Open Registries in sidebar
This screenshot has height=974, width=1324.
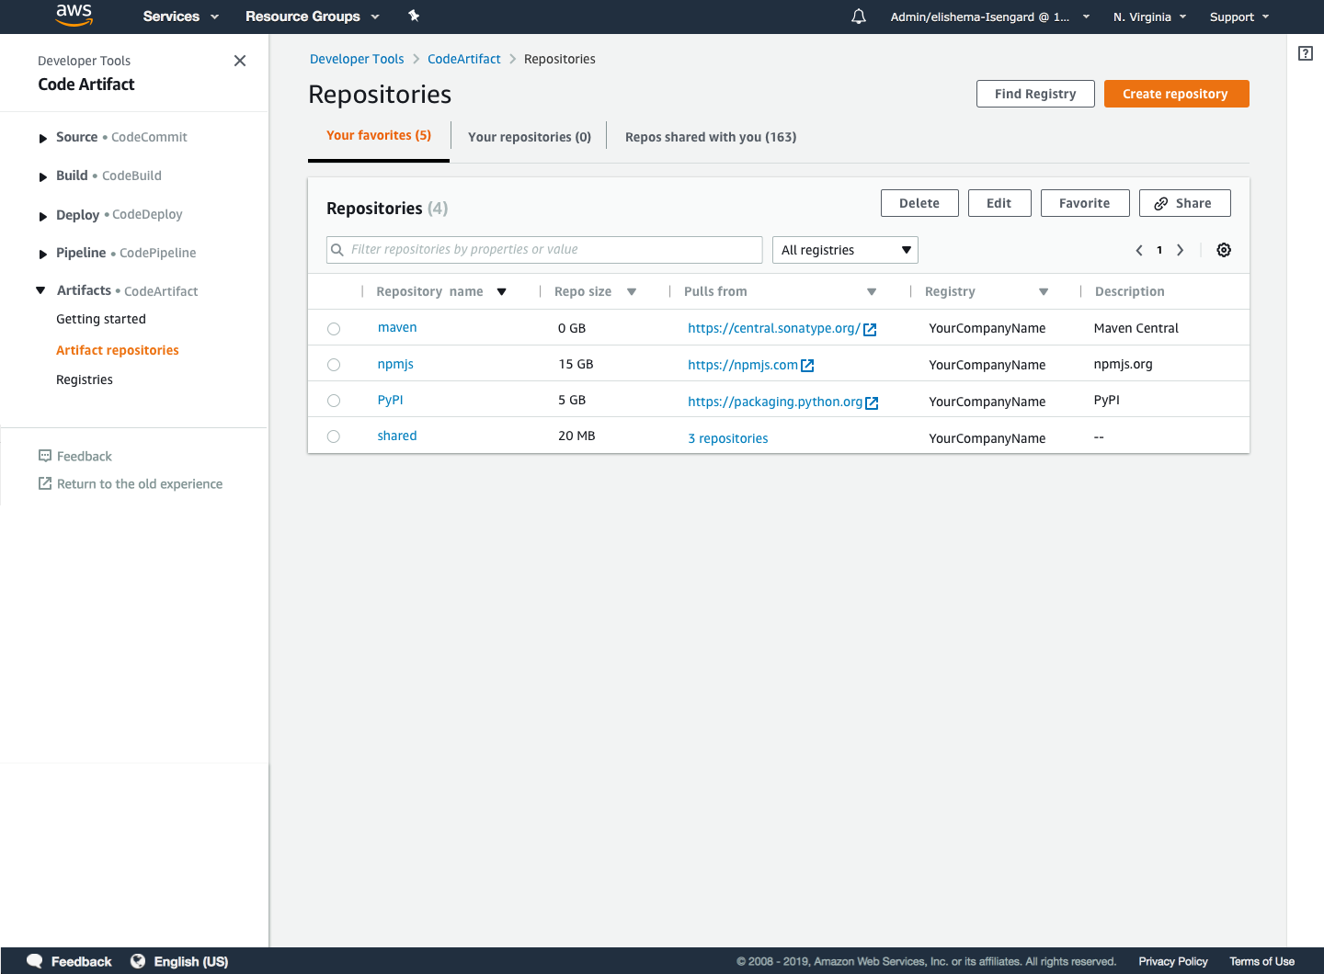pos(85,379)
